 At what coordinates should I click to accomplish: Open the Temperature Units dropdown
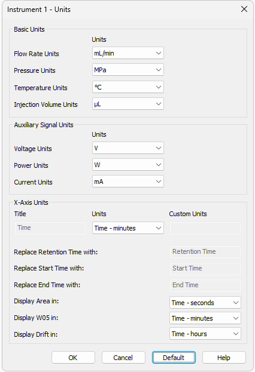tap(128, 87)
